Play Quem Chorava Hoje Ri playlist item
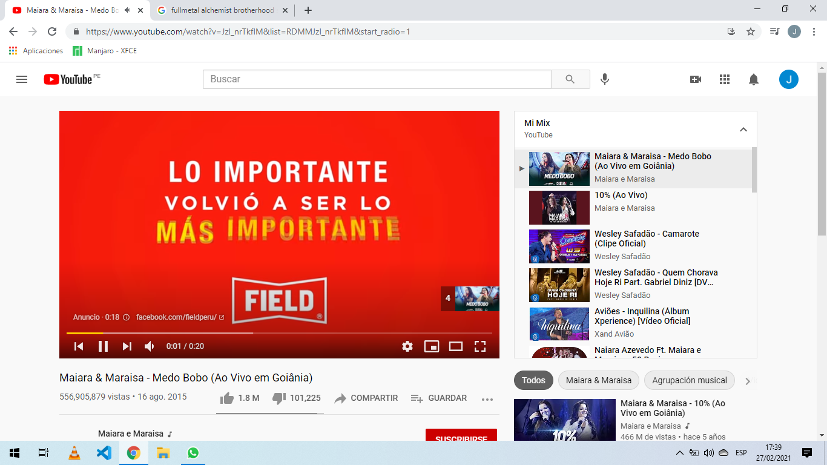Image resolution: width=827 pixels, height=465 pixels. pyautogui.click(x=633, y=285)
